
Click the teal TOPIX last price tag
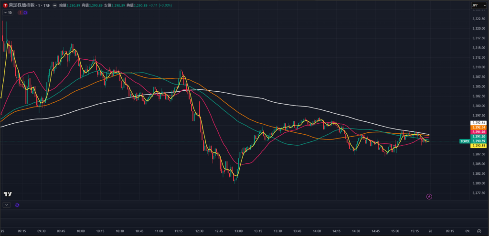[464, 141]
